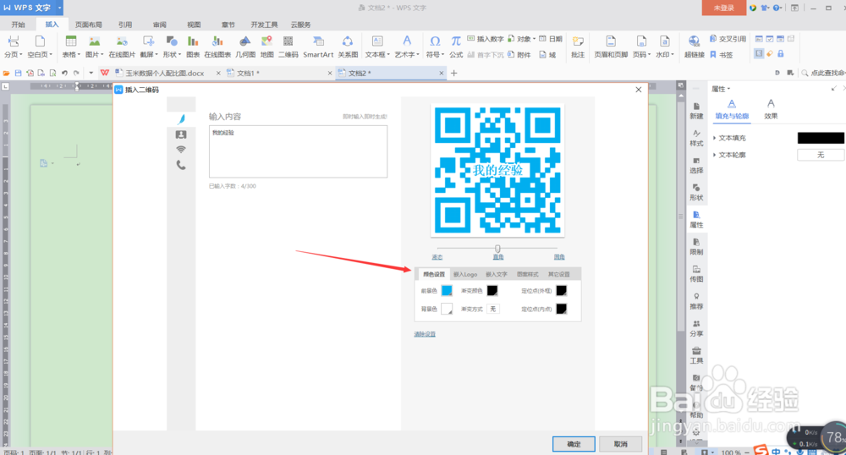Open the 其它设置 tab
This screenshot has width=846, height=455.
[x=559, y=274]
